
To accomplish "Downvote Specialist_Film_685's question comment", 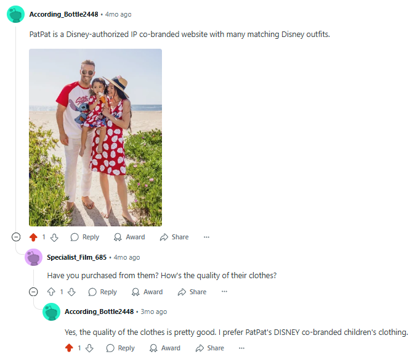I will click(x=71, y=292).
